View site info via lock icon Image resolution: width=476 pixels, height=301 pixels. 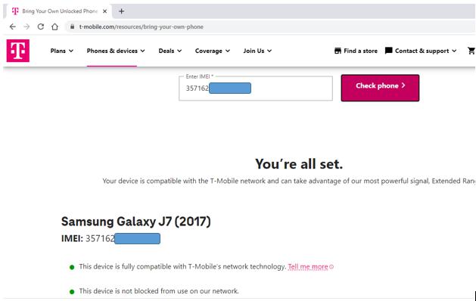(x=72, y=26)
